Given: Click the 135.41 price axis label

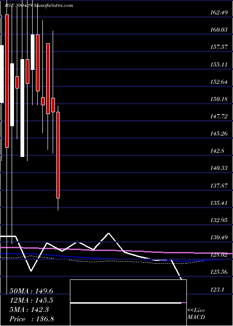Looking at the screenshot, I should point(219,203).
